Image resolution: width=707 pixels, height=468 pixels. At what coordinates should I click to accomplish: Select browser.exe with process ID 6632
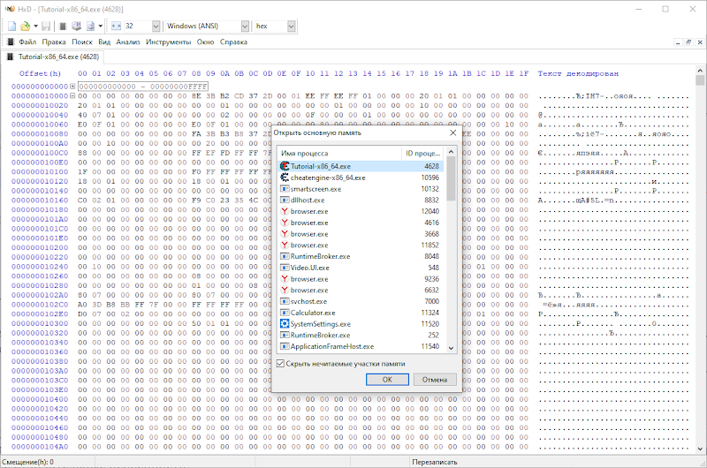click(361, 291)
